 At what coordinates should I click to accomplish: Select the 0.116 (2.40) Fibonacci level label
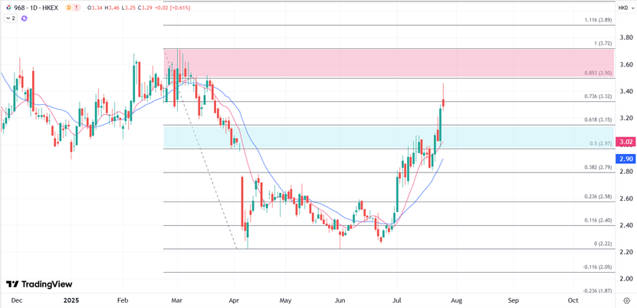(x=598, y=221)
